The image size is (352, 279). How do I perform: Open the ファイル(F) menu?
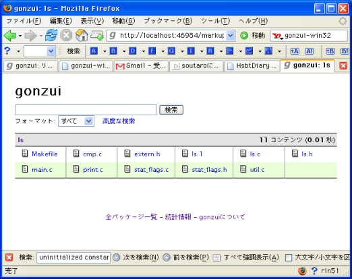point(24,21)
